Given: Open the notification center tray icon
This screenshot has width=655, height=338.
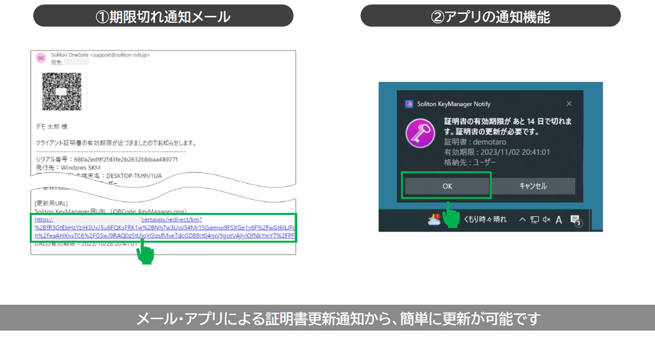Looking at the screenshot, I should tap(576, 220).
